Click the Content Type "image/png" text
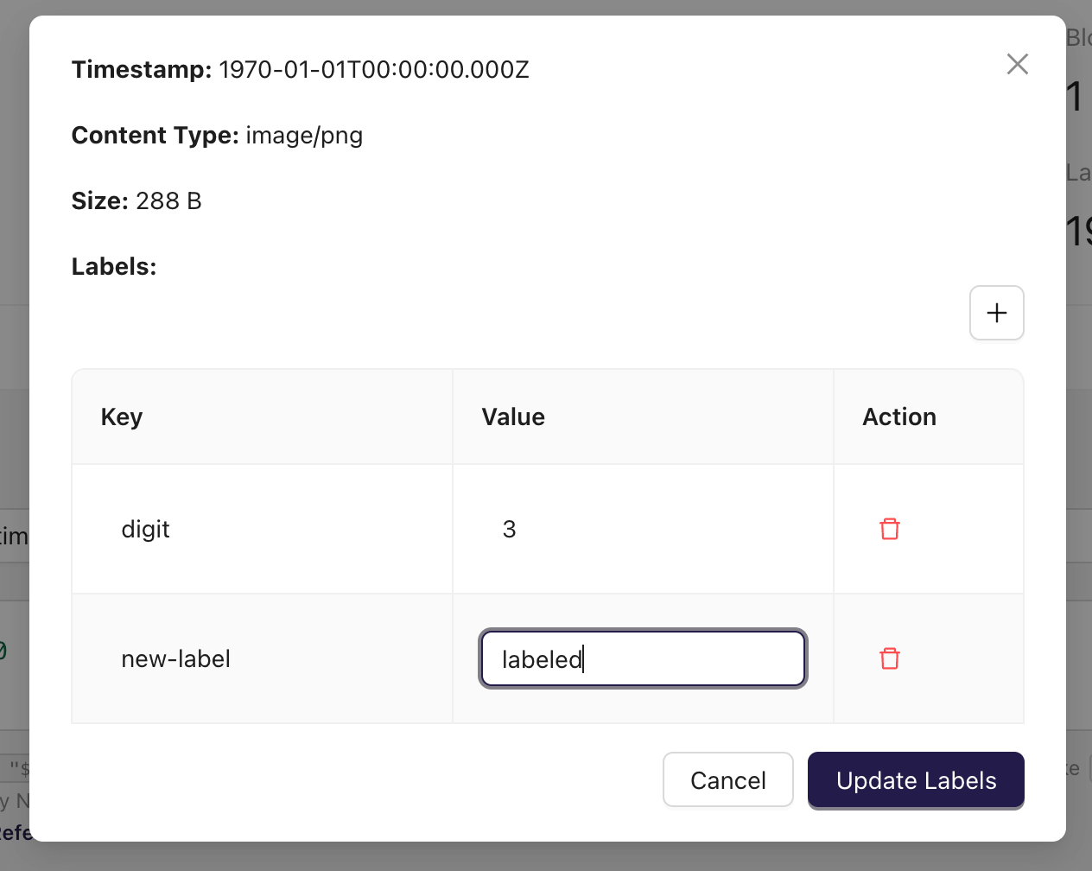The image size is (1092, 871). [304, 135]
